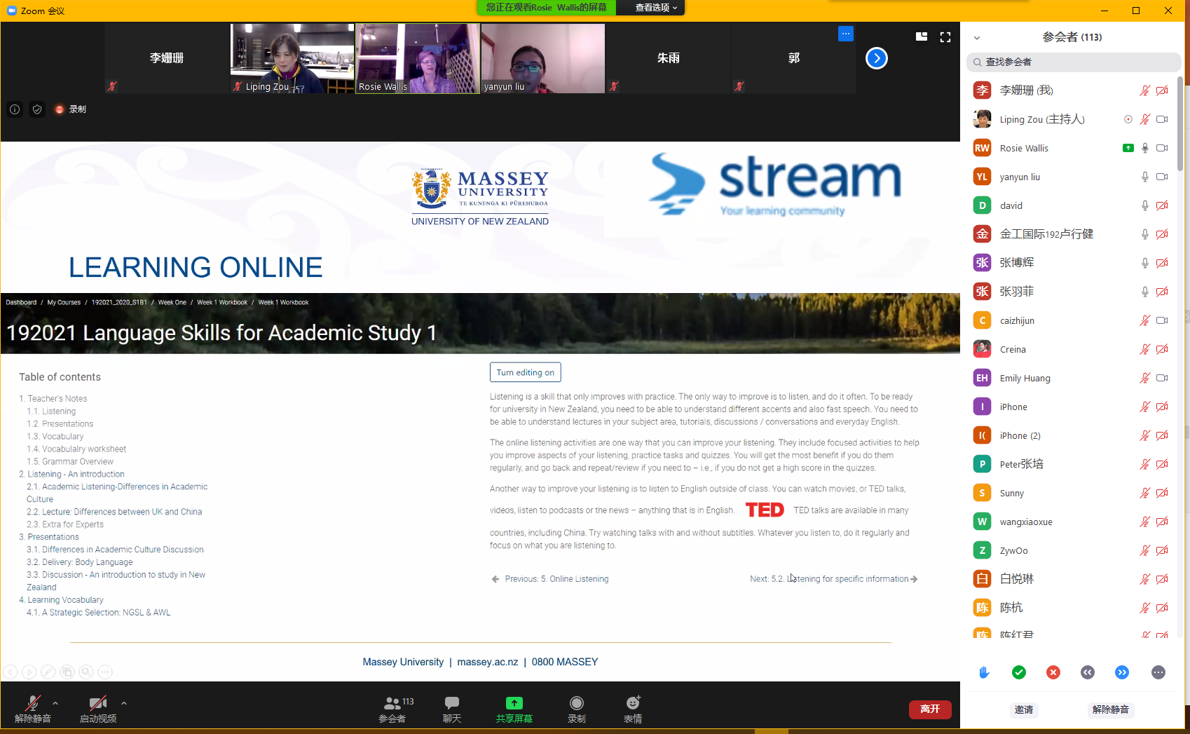Viewport: 1190px width, 734px height.
Task: Click caizhijun's muted microphone icon
Action: coord(1145,320)
